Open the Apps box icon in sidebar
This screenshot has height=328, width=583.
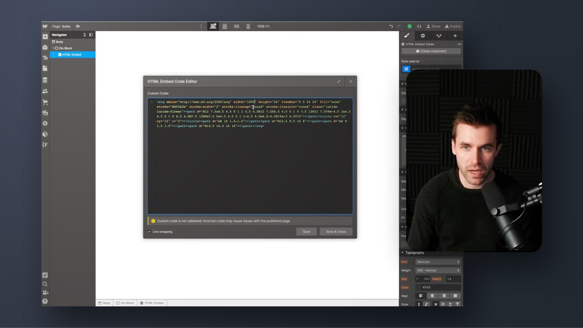click(x=45, y=134)
